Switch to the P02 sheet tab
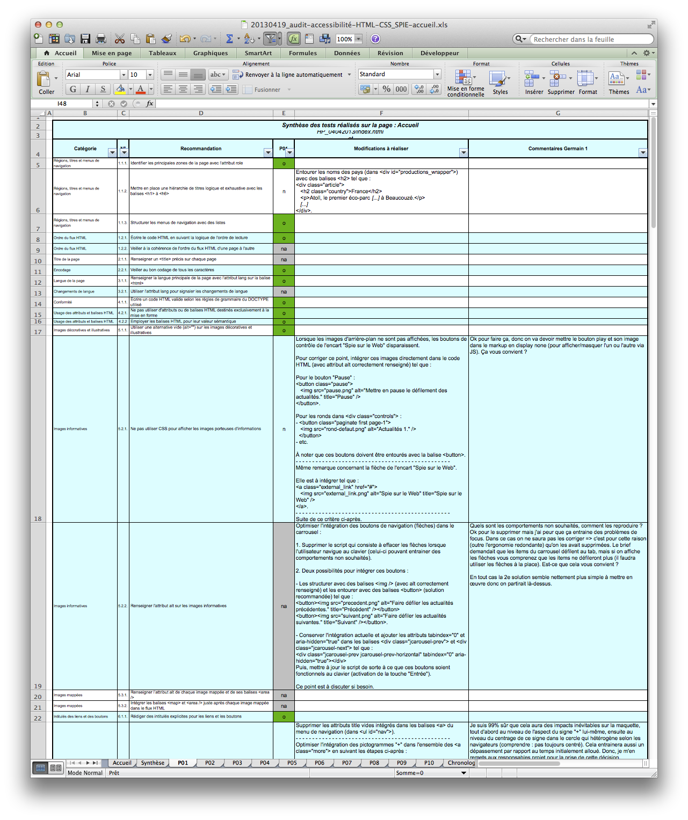The height and width of the screenshot is (820, 688). (x=210, y=763)
